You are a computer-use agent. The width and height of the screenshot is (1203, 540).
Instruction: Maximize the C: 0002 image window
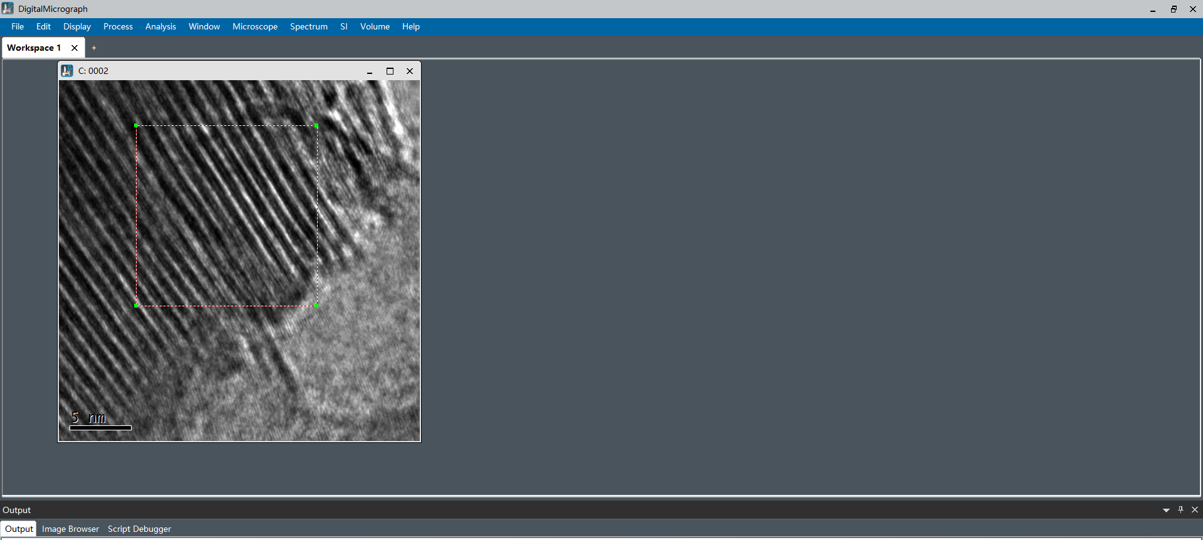390,71
